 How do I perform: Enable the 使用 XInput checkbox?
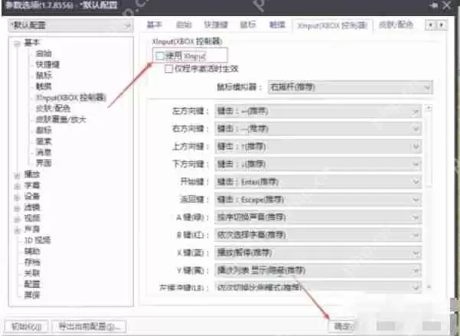[160, 56]
